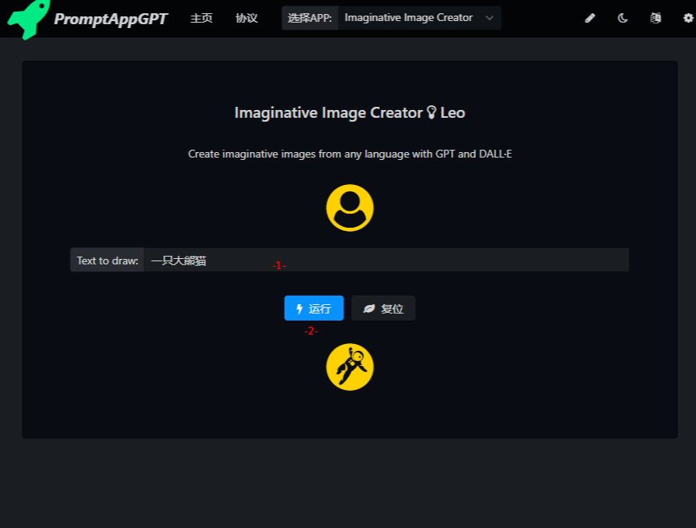
Task: Click the 'Create imaginative images' description text
Action: pyautogui.click(x=350, y=154)
